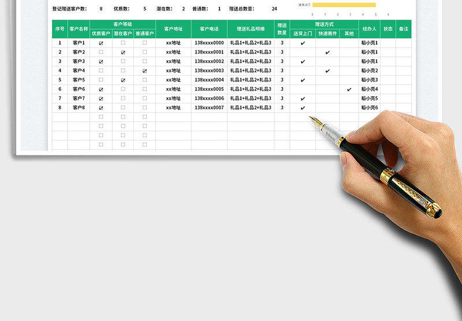Click the 备注 column header
462x321 pixels.
tap(404, 28)
